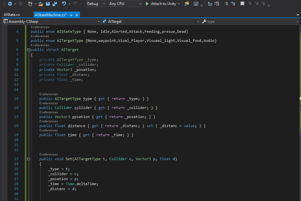Click the '_time' field on line 12
This screenshot has height=201, width=301.
point(75,80)
